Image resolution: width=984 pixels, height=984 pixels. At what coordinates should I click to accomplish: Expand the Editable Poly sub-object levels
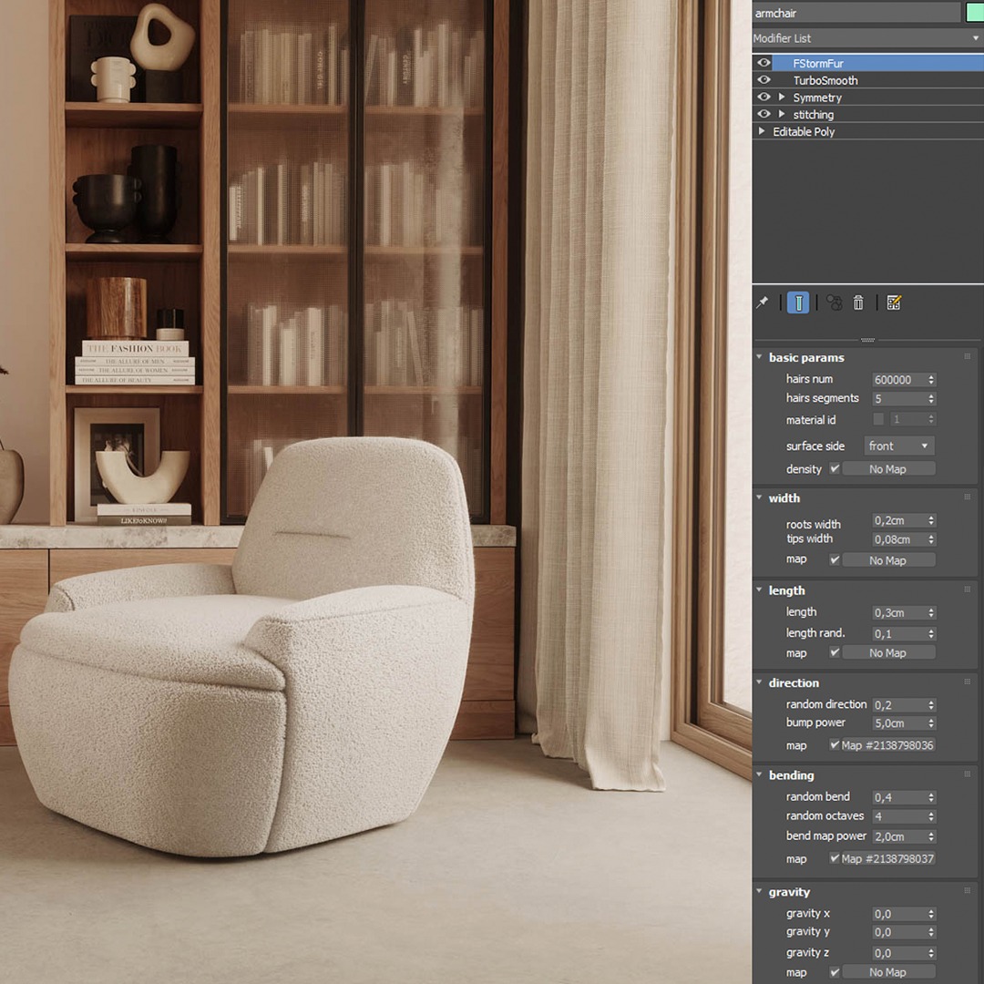(761, 131)
